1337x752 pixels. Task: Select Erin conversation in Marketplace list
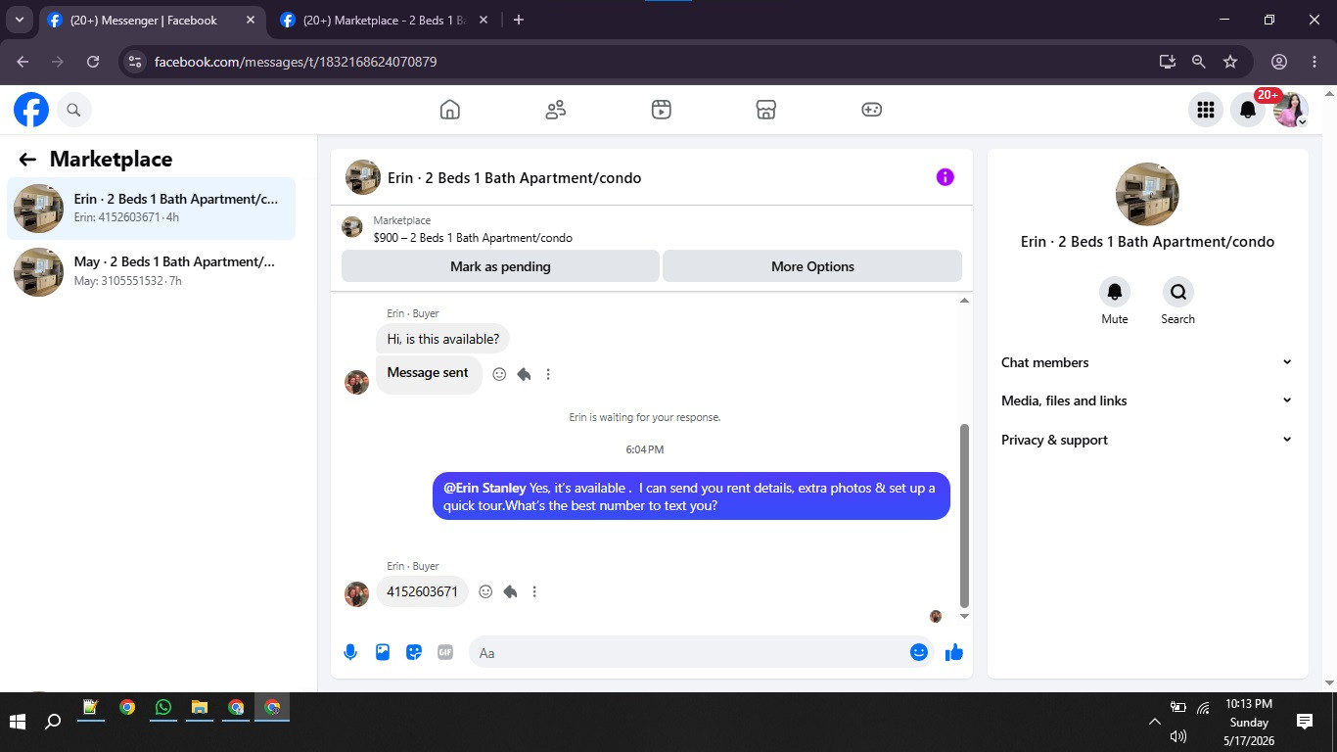click(151, 209)
